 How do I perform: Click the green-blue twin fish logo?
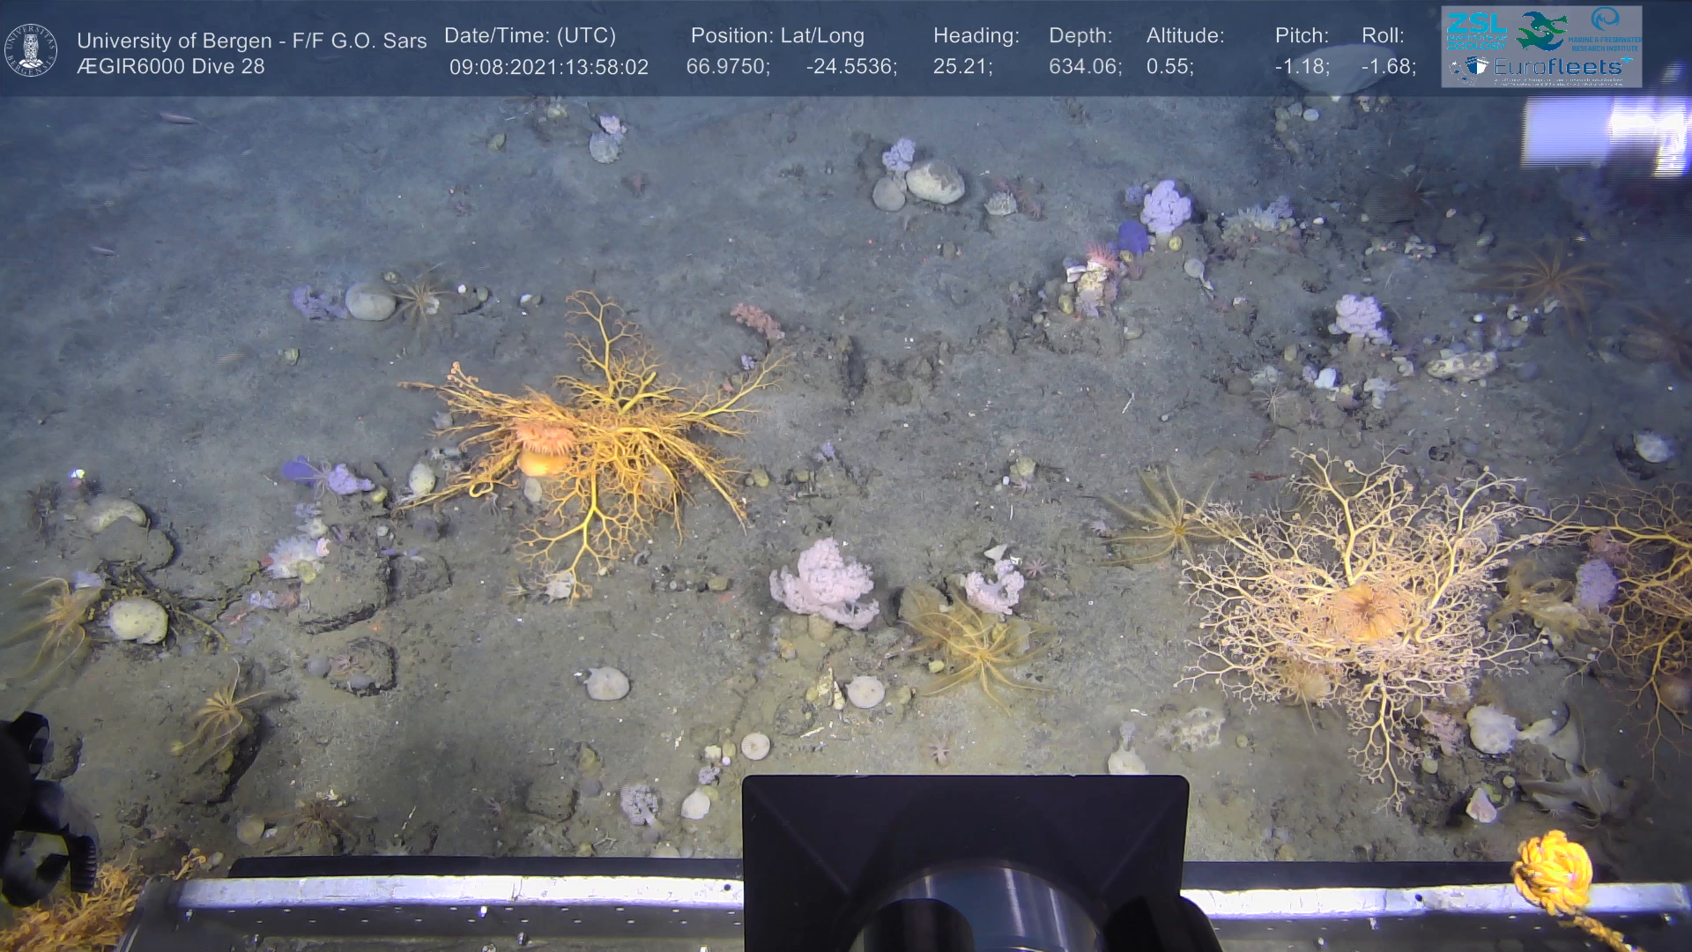tap(1540, 30)
